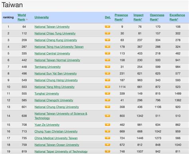Sort table by University column header
This screenshot has height=154, width=189.
[41, 17]
